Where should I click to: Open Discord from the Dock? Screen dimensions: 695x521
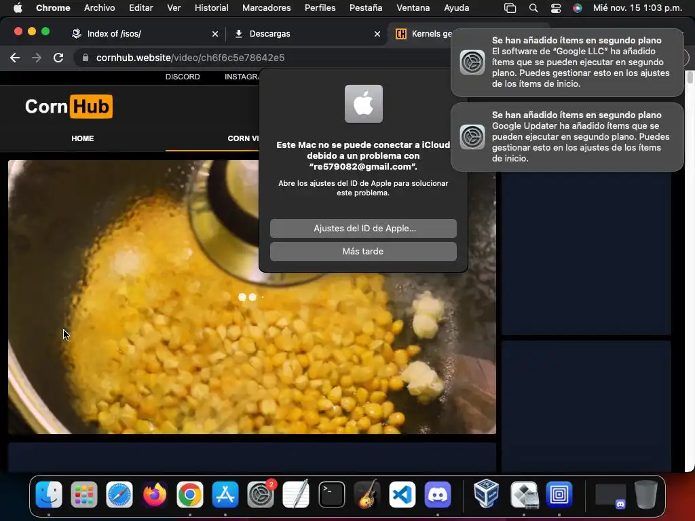click(438, 495)
